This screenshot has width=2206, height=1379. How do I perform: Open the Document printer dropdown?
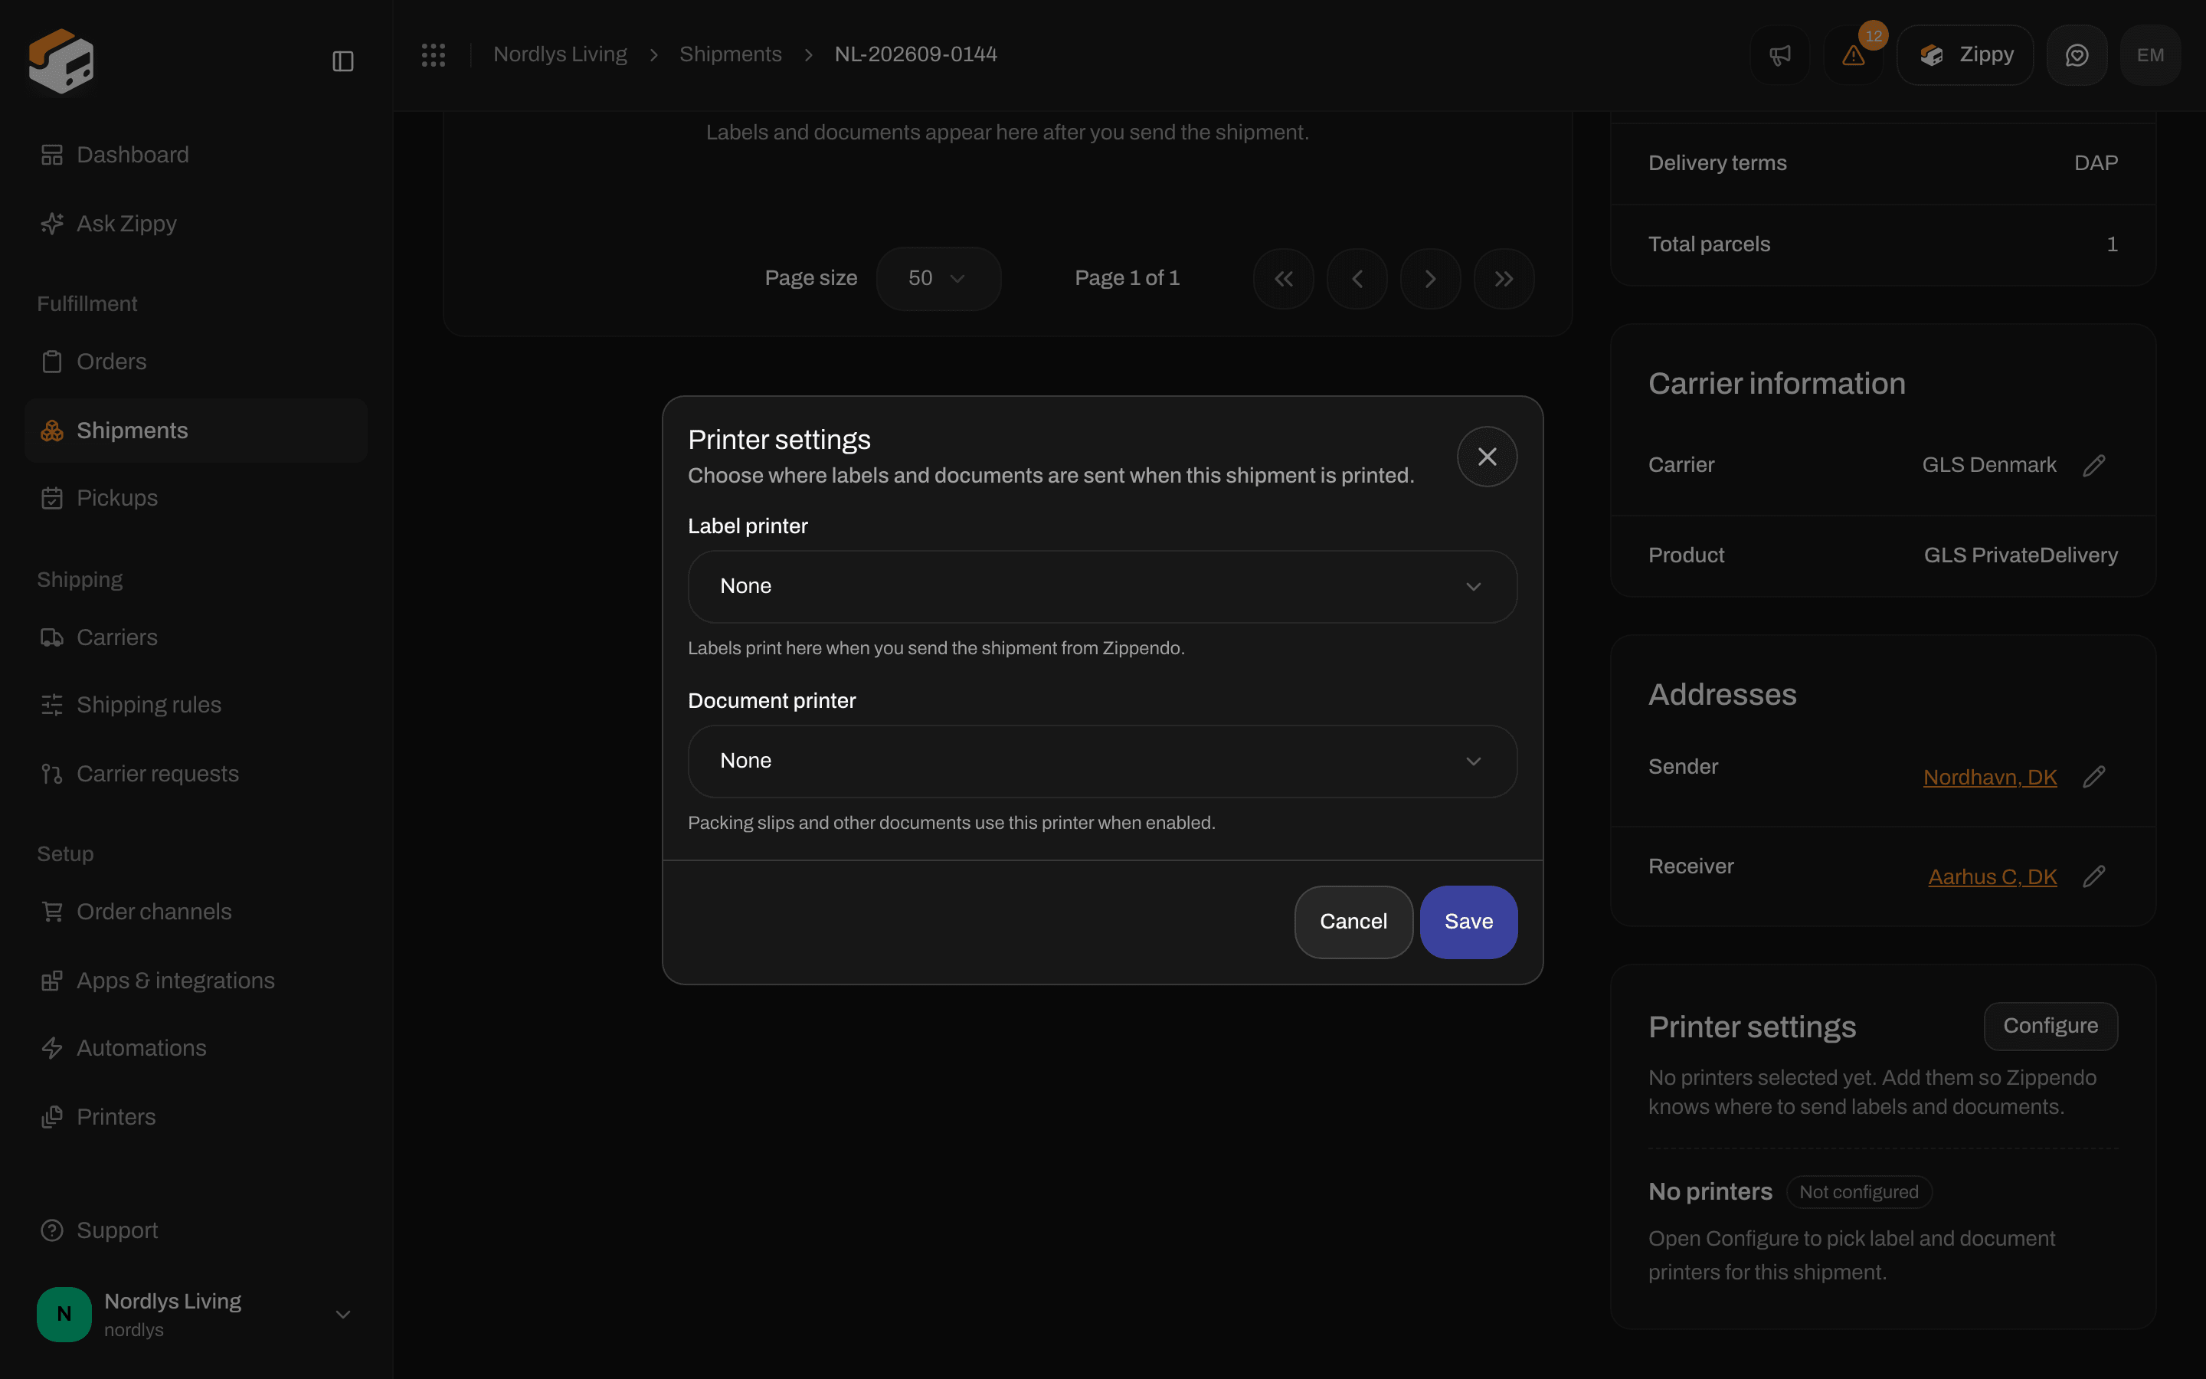1102,762
